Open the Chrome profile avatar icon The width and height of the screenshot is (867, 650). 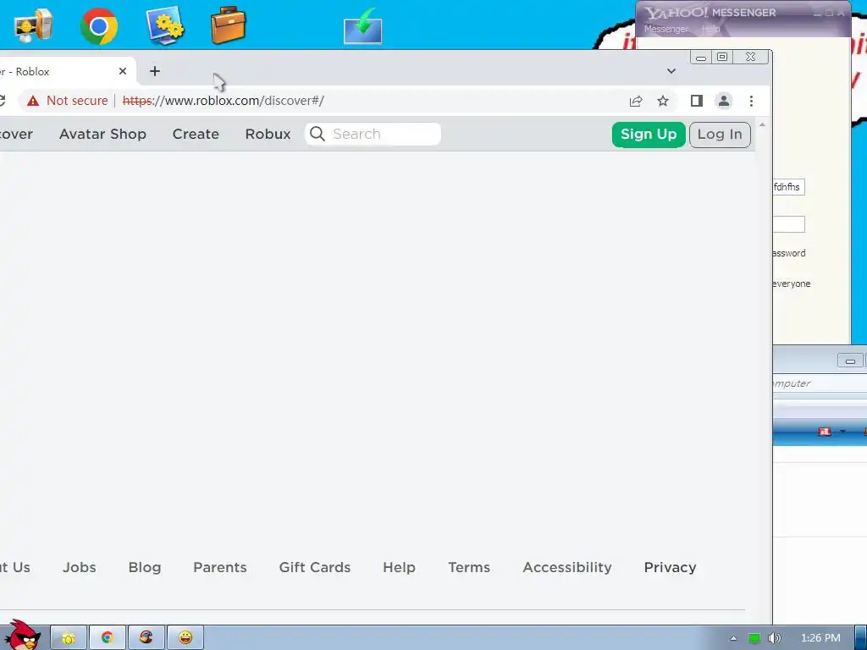(723, 101)
